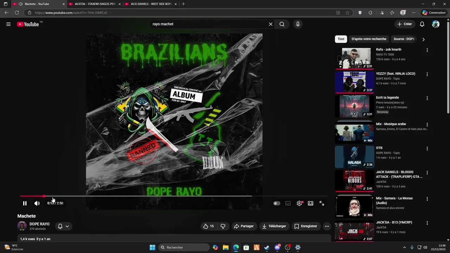Open Steam from the taskbar
This screenshot has height=253, width=450.
click(x=267, y=247)
